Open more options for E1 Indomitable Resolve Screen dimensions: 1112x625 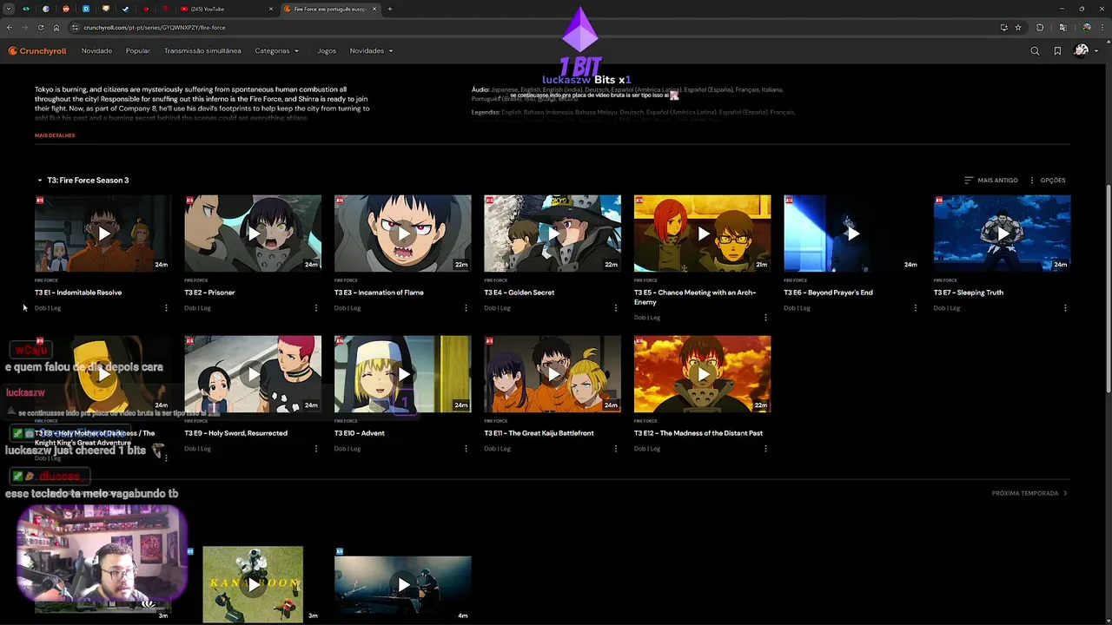(x=166, y=308)
